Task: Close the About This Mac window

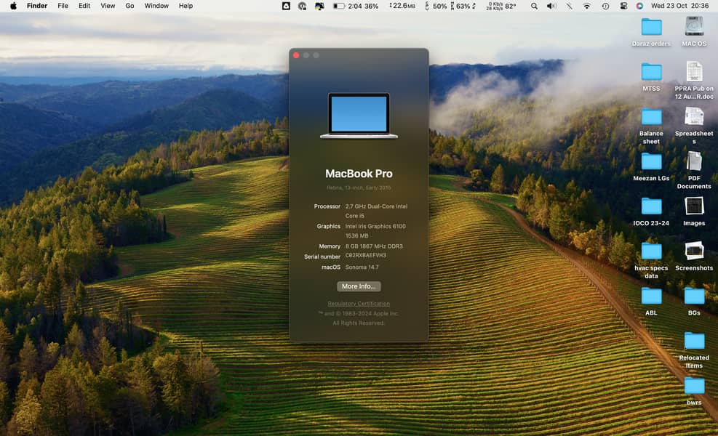Action: pyautogui.click(x=296, y=55)
